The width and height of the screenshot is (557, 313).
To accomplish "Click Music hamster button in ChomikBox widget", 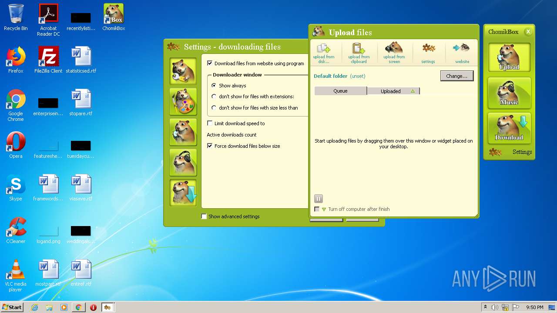I will [509, 93].
